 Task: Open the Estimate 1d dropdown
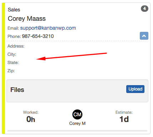coord(124,119)
